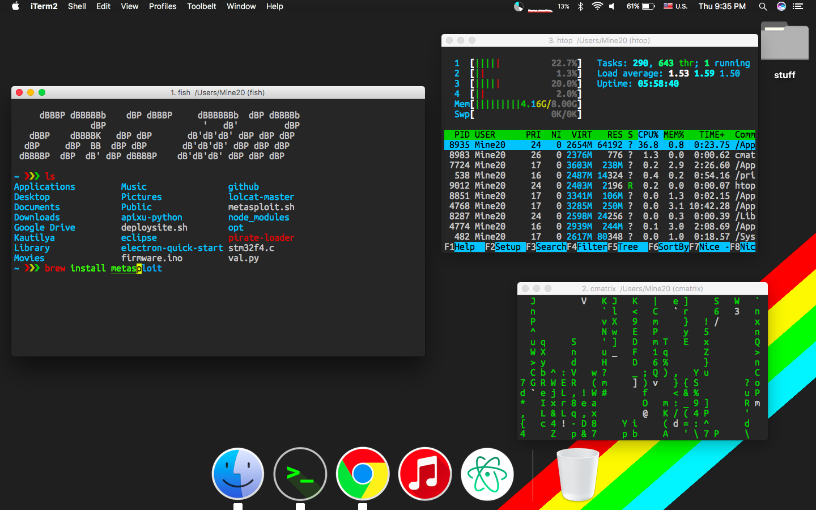Open the Shell menu
This screenshot has height=510, width=816.
tap(77, 6)
